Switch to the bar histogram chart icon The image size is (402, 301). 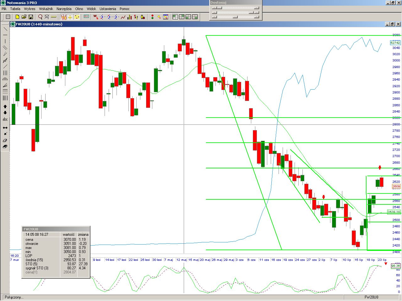(x=129, y=17)
